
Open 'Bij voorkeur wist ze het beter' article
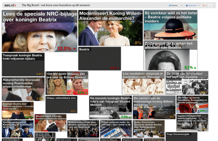click(171, 25)
